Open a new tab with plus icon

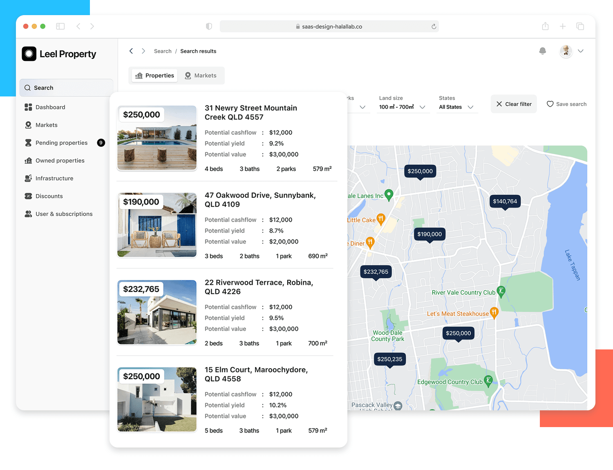(563, 26)
